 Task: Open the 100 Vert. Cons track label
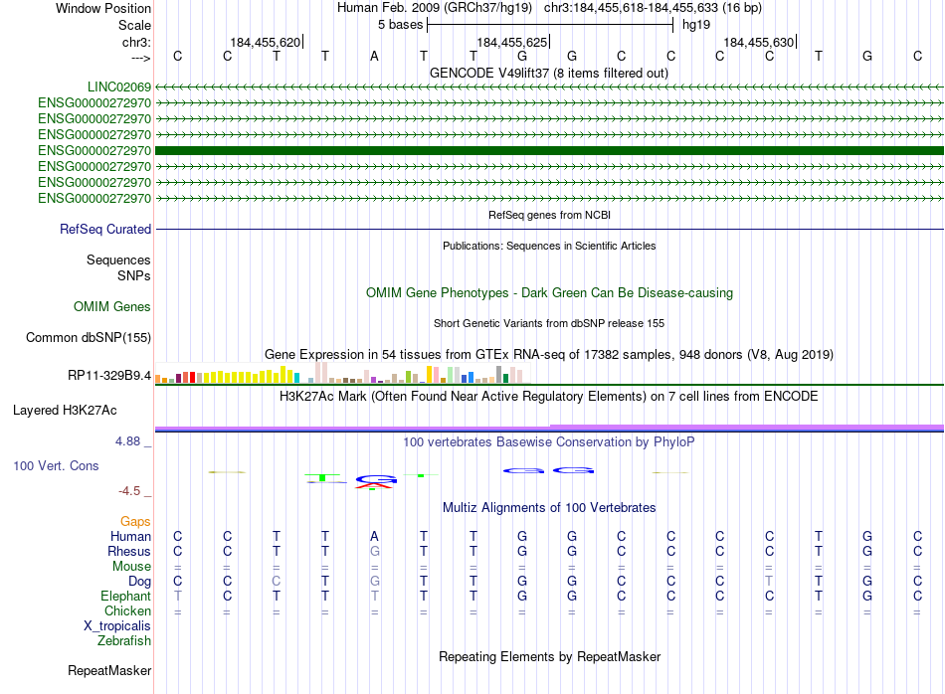(x=56, y=465)
